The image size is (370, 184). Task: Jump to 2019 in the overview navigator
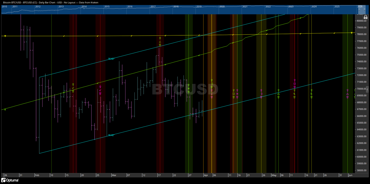pyautogui.click(x=199, y=6)
